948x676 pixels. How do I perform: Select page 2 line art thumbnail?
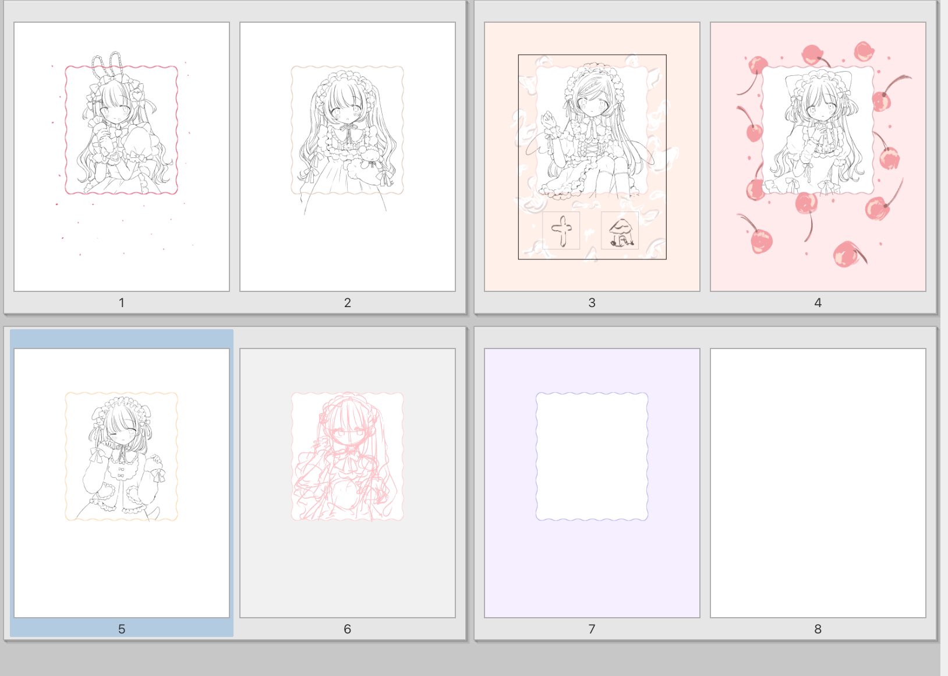point(347,156)
